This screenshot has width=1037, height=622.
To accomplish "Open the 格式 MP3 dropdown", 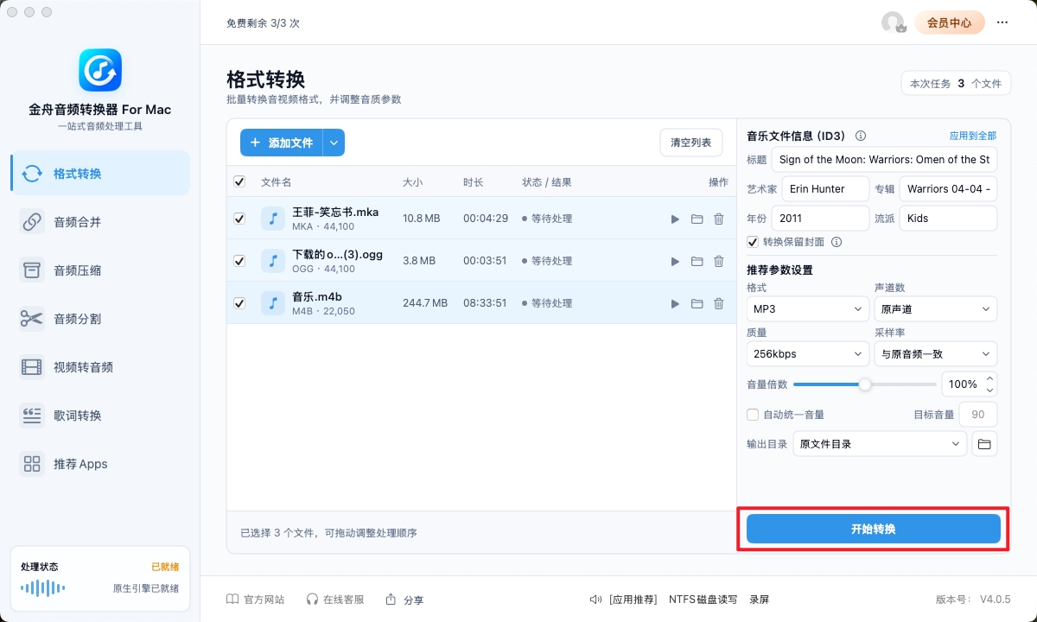I will pyautogui.click(x=808, y=309).
